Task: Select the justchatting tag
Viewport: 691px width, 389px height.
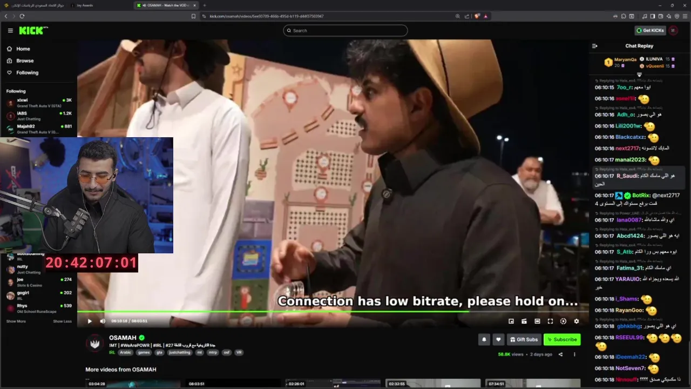Action: tap(179, 352)
